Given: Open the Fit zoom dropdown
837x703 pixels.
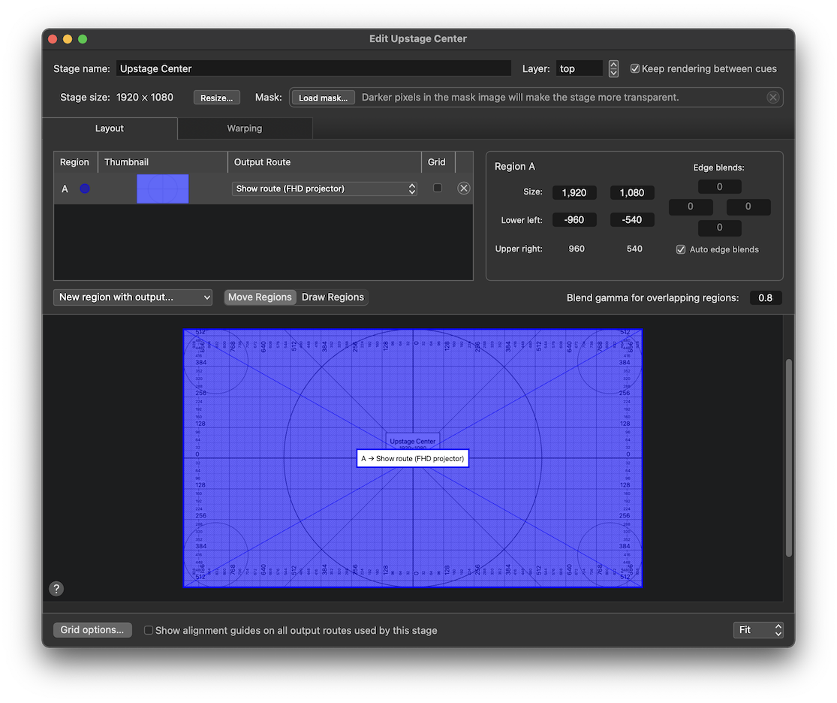Looking at the screenshot, I should point(758,630).
